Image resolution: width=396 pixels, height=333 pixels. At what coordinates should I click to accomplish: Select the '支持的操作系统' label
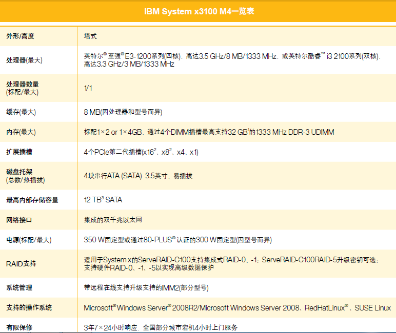29,307
